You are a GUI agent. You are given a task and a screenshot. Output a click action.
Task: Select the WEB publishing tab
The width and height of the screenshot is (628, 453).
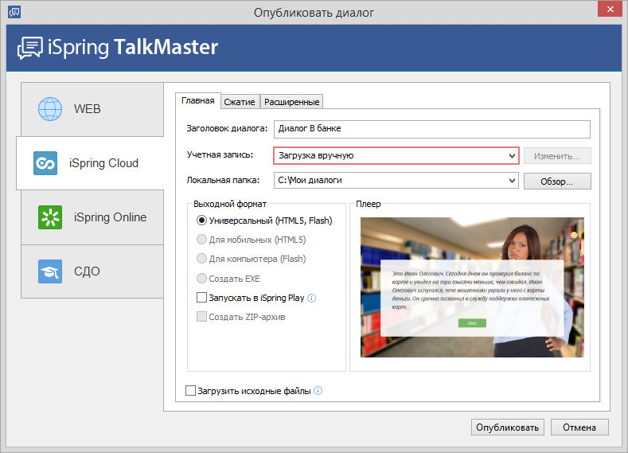[92, 109]
